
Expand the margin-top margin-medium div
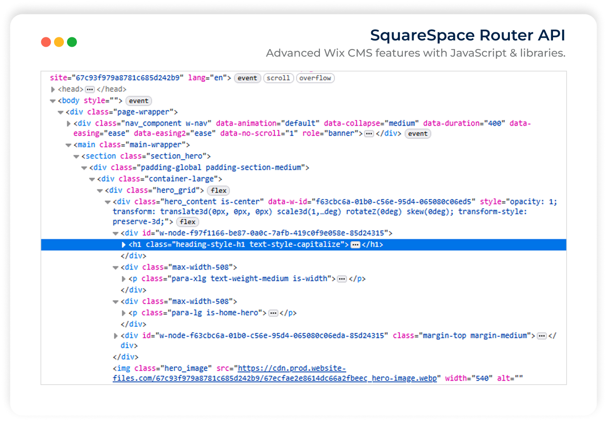(116, 336)
